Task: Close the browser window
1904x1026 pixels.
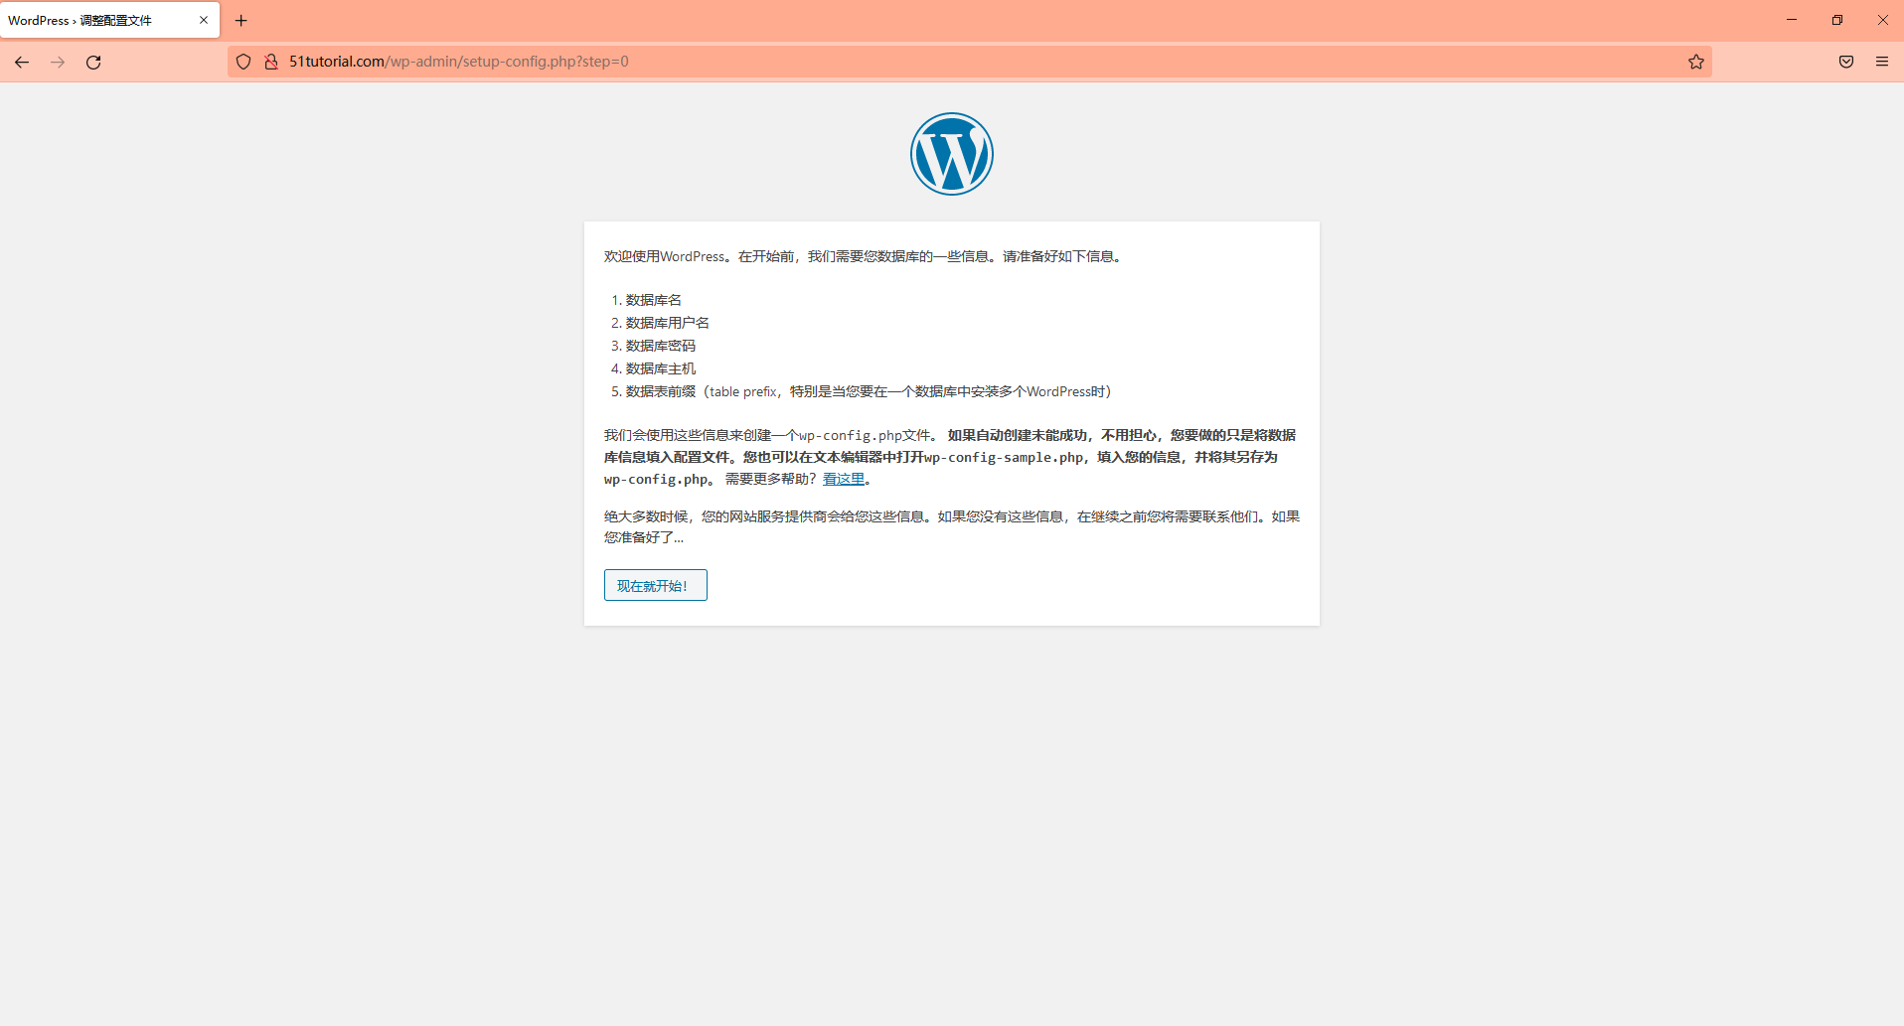Action: click(1882, 20)
